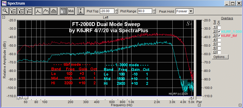Screen dimensions: 243x108
Task: Switch to bar graph display style
Action: coord(53,11)
